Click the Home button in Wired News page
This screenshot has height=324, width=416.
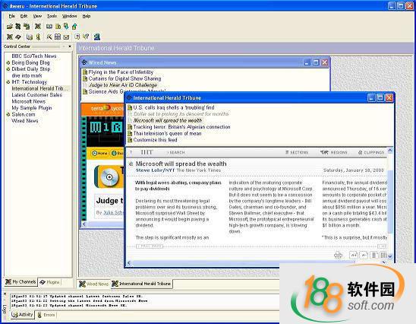99,154
